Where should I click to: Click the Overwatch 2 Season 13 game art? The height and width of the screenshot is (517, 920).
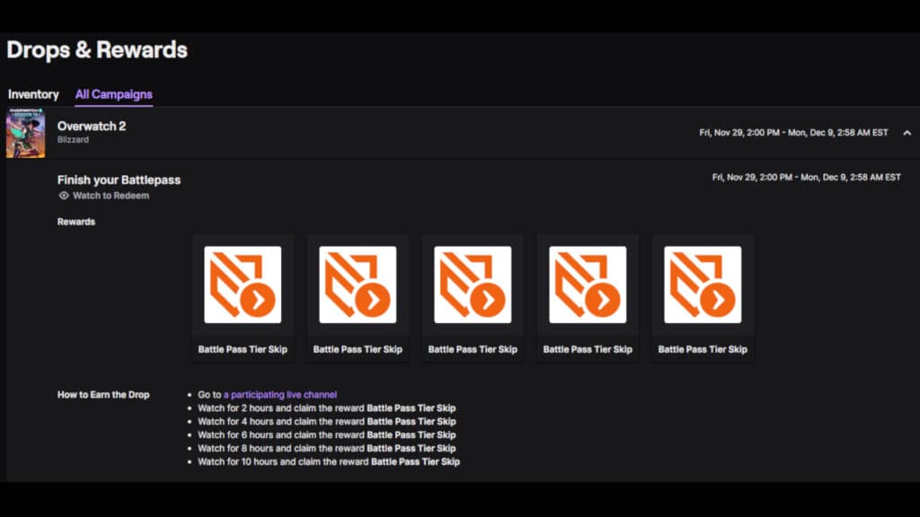[27, 132]
